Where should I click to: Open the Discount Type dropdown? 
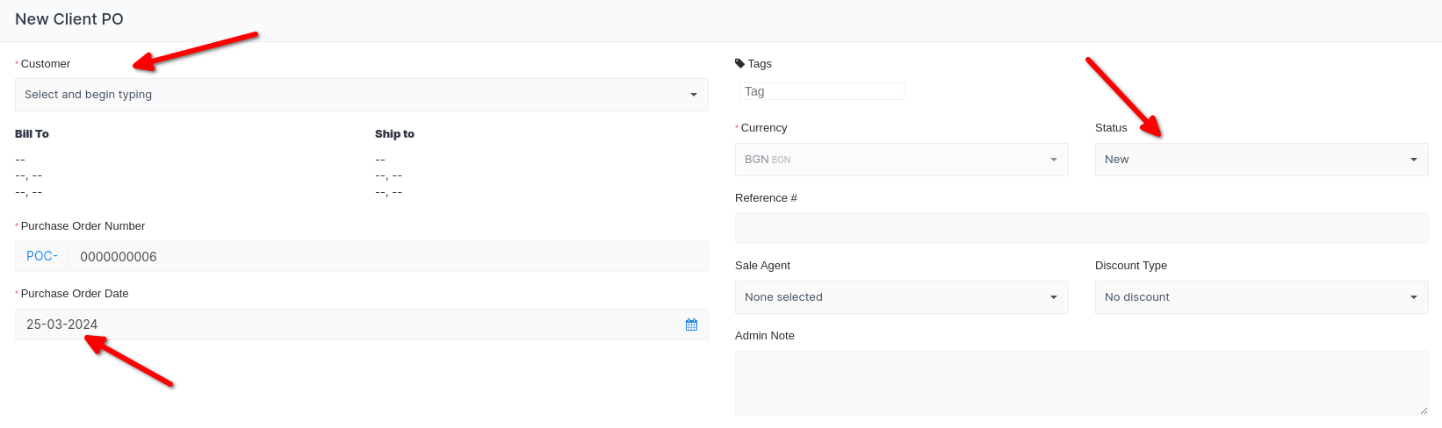click(1261, 297)
